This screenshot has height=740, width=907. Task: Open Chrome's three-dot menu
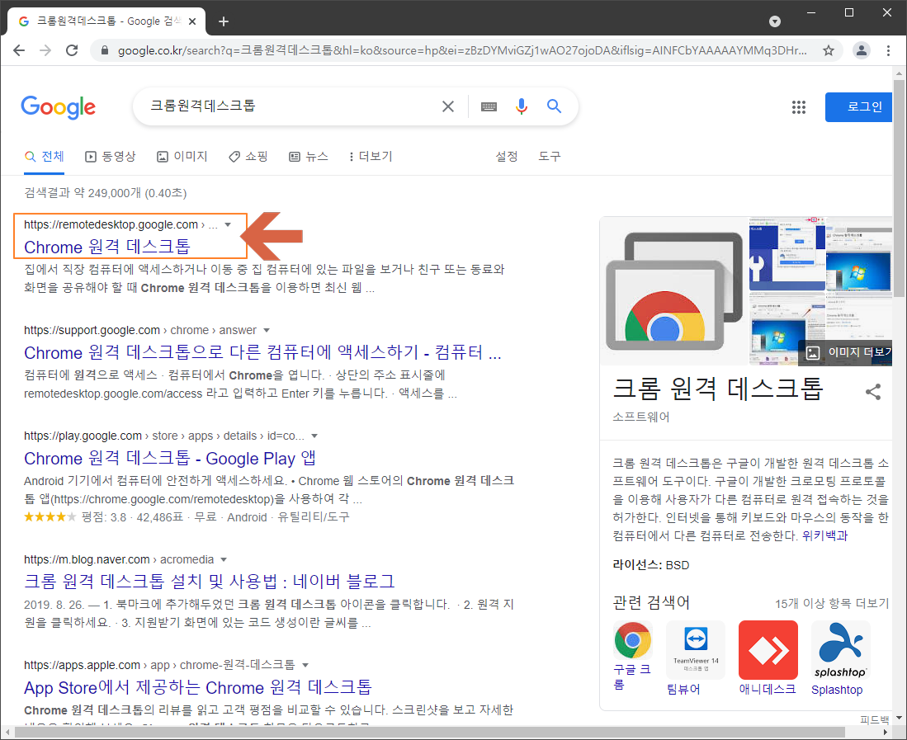[x=888, y=50]
